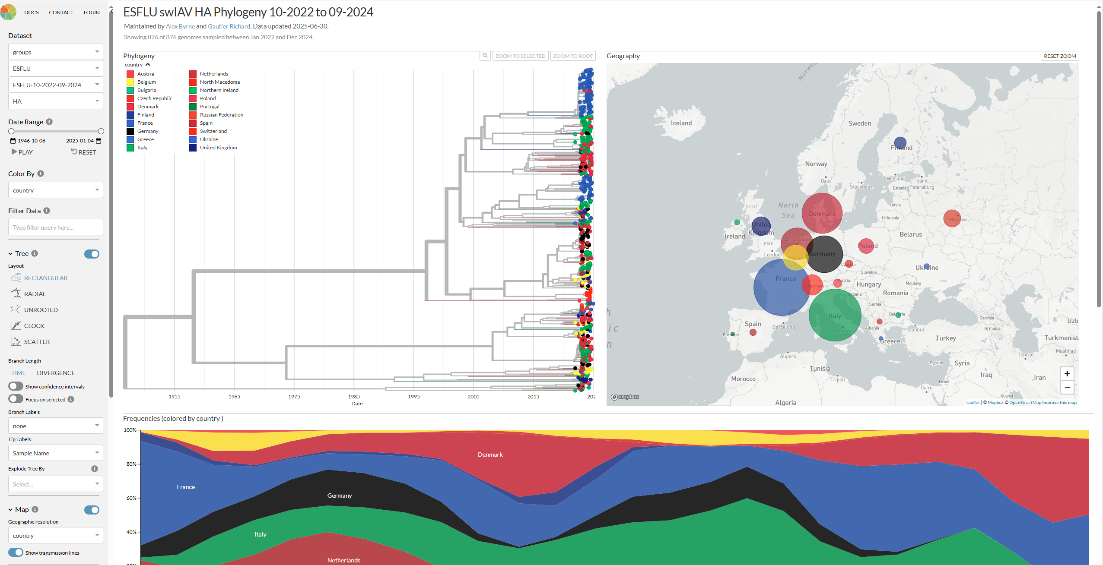The height and width of the screenshot is (565, 1103).
Task: Click the Date Range info icon
Action: coord(49,122)
